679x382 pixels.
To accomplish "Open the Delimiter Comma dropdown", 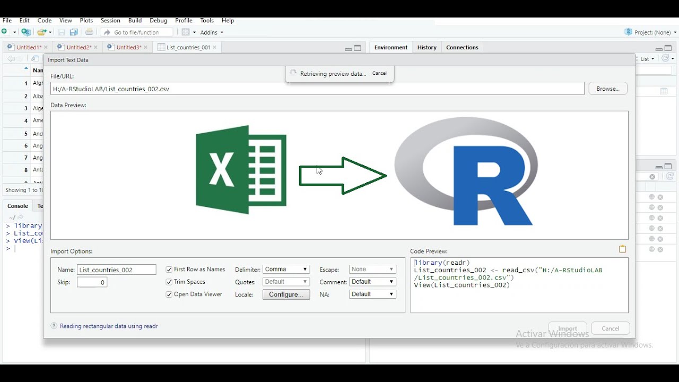I will click(286, 270).
